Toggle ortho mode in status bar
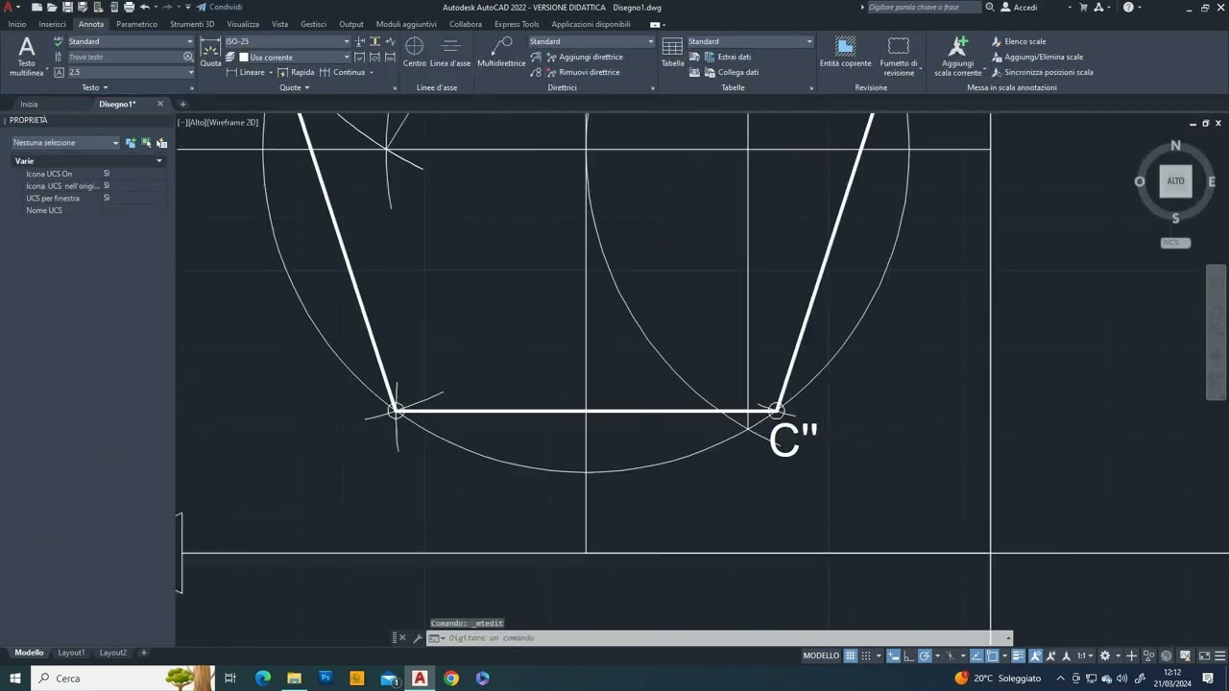Viewport: 1229px width, 691px height. coord(909,655)
